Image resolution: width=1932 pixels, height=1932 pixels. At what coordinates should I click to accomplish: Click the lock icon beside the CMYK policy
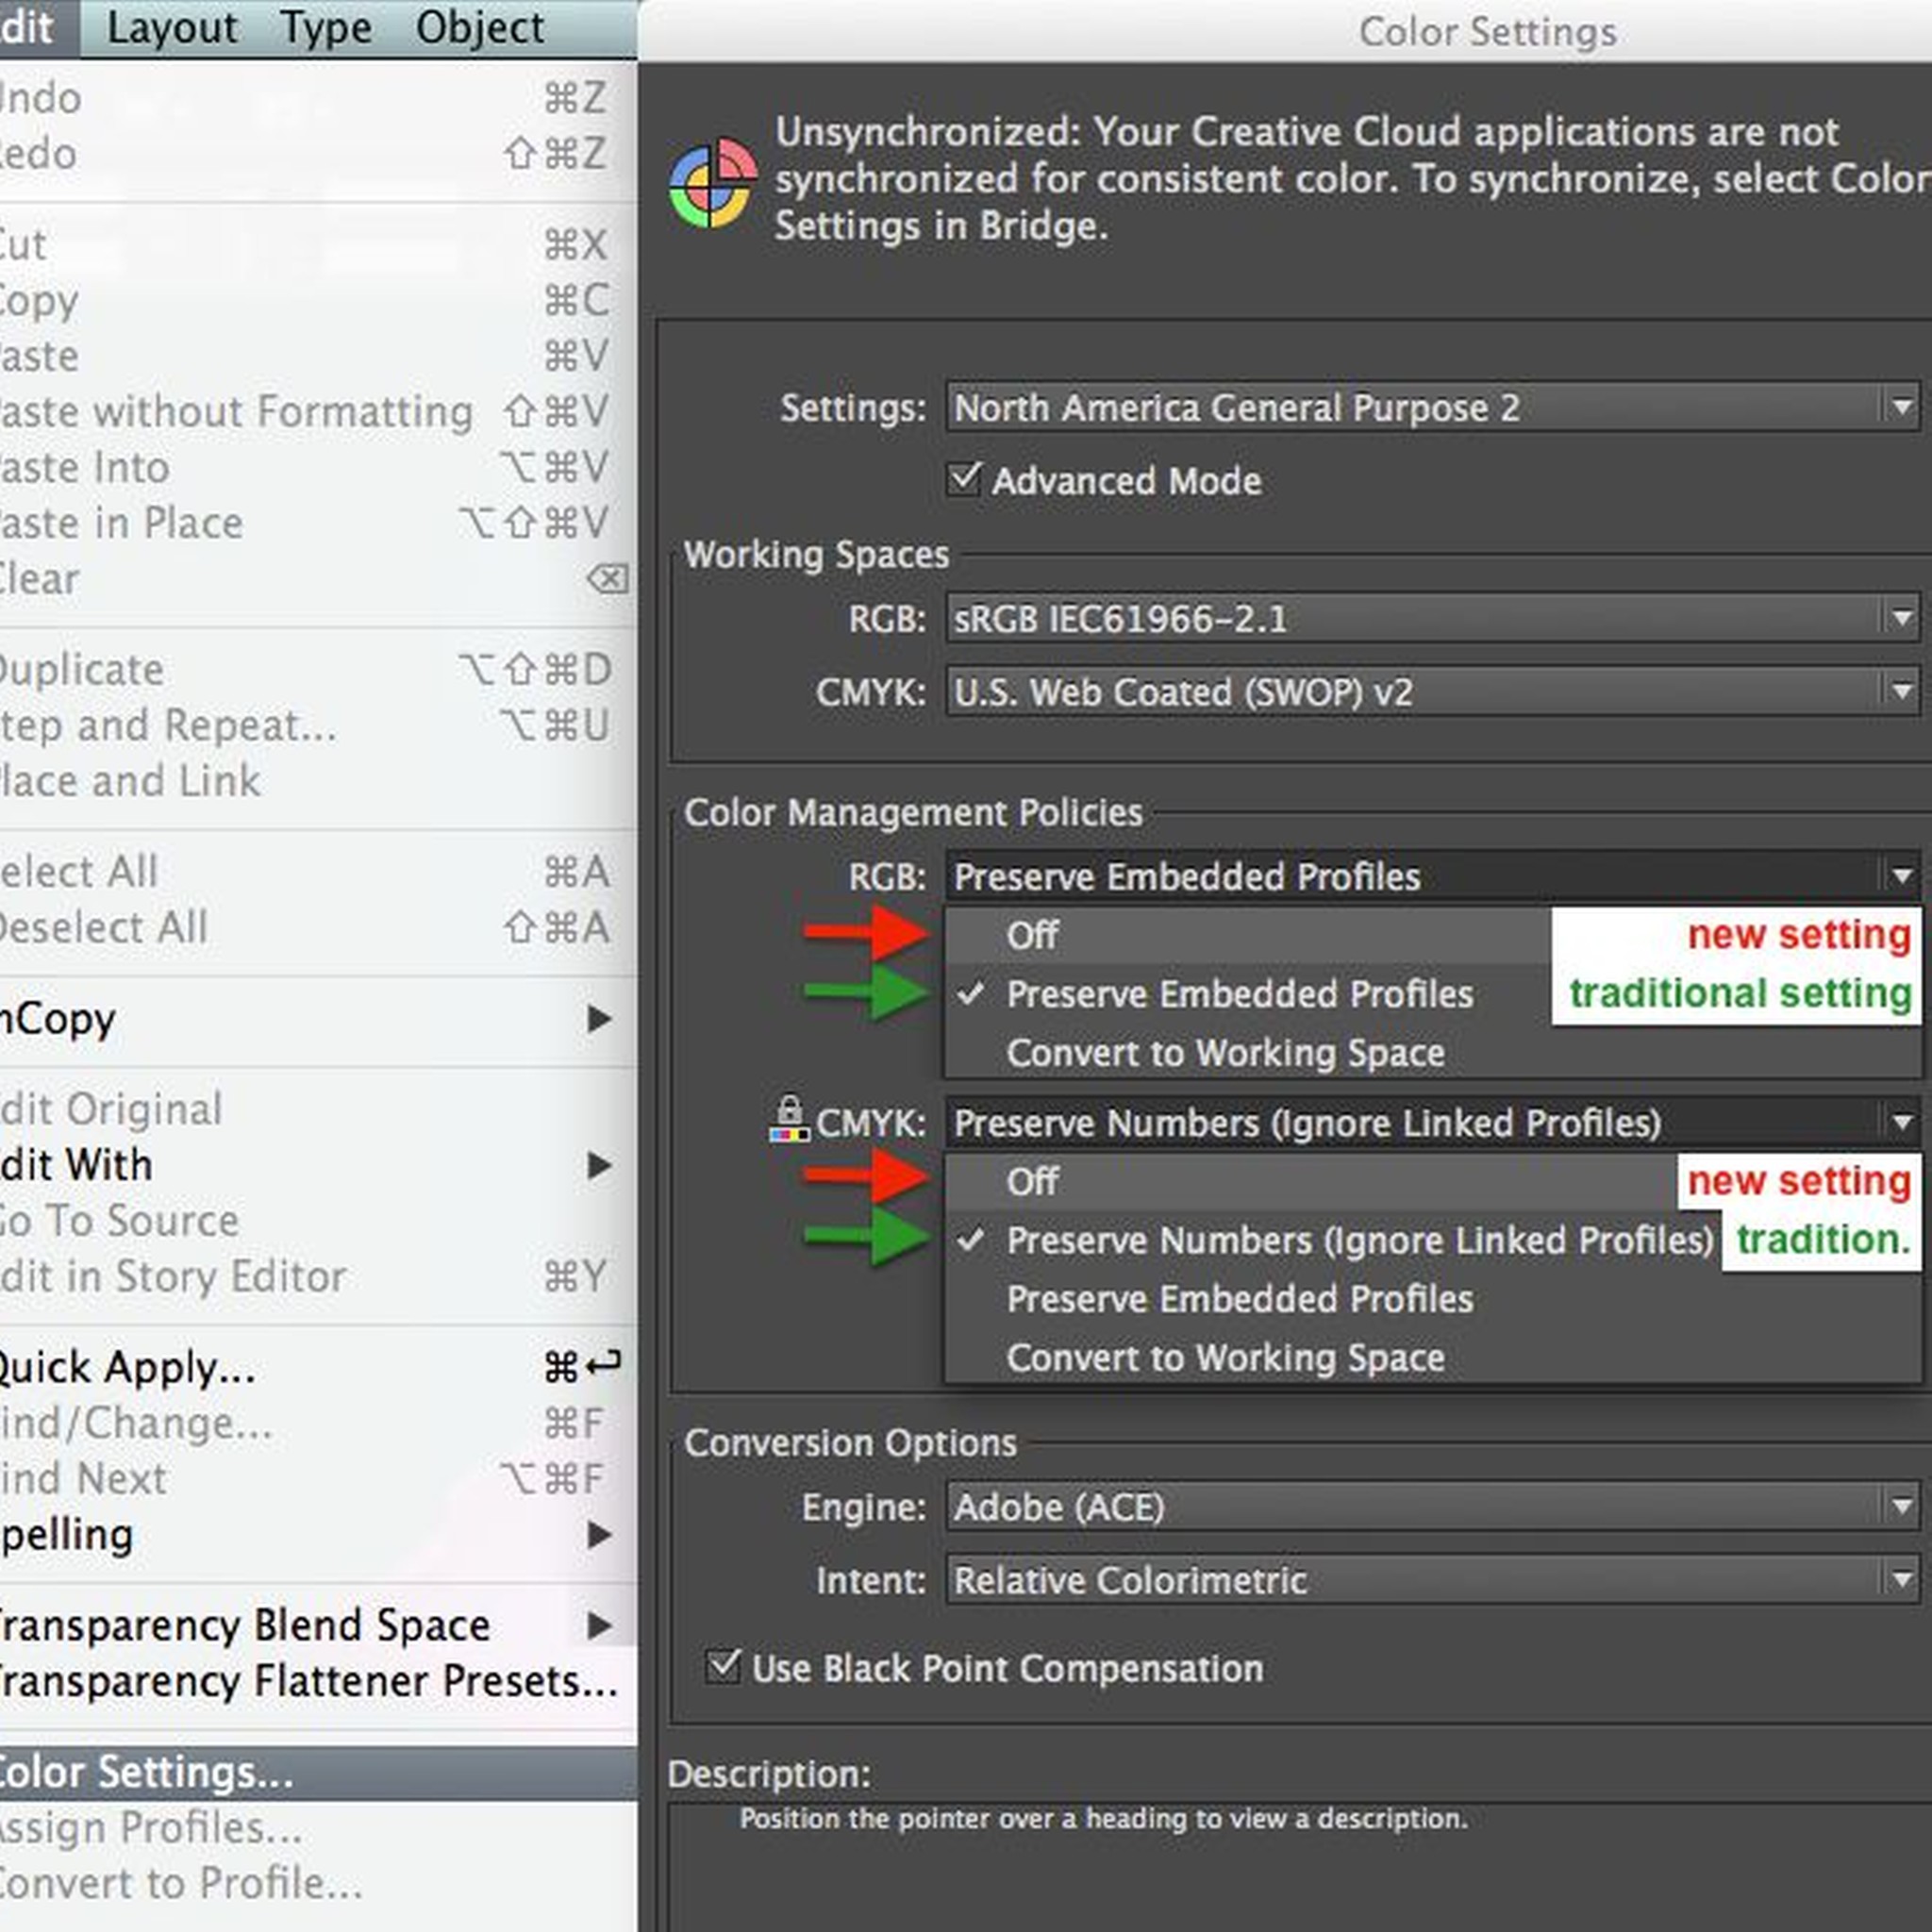(x=791, y=1117)
